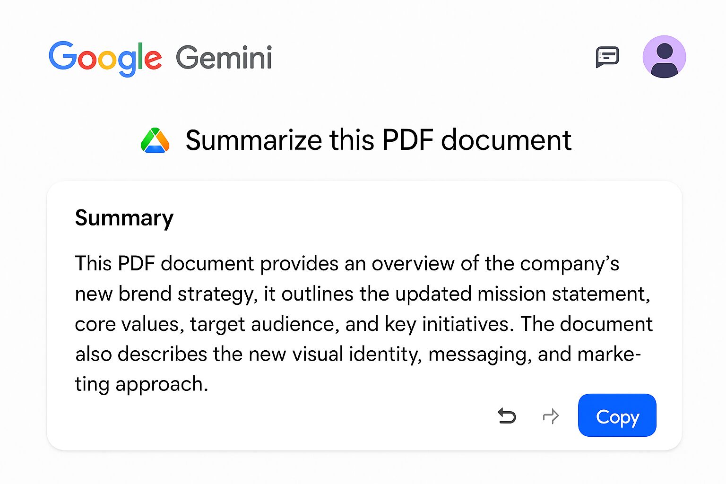
Task: Click the Google logo
Action: pos(105,58)
